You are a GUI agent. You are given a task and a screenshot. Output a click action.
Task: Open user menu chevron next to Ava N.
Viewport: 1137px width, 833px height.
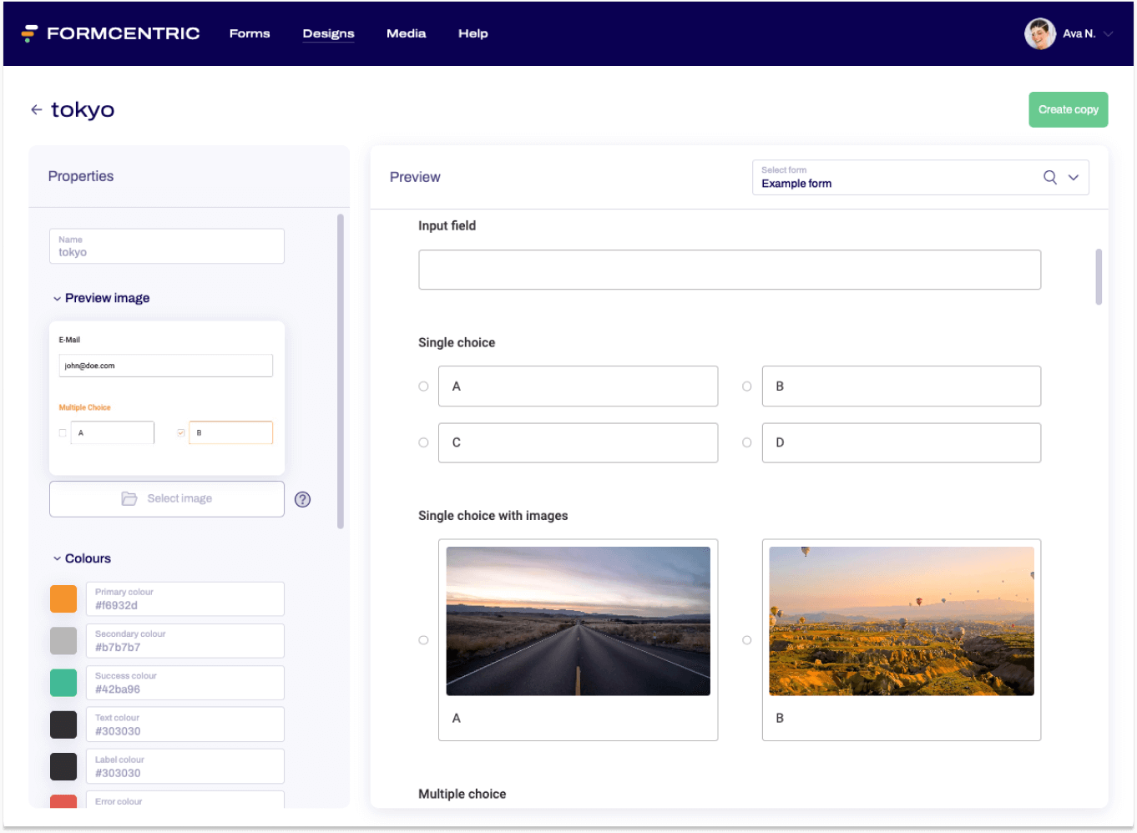coord(1109,34)
